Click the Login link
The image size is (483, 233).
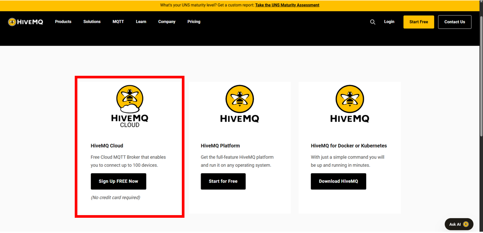389,22
